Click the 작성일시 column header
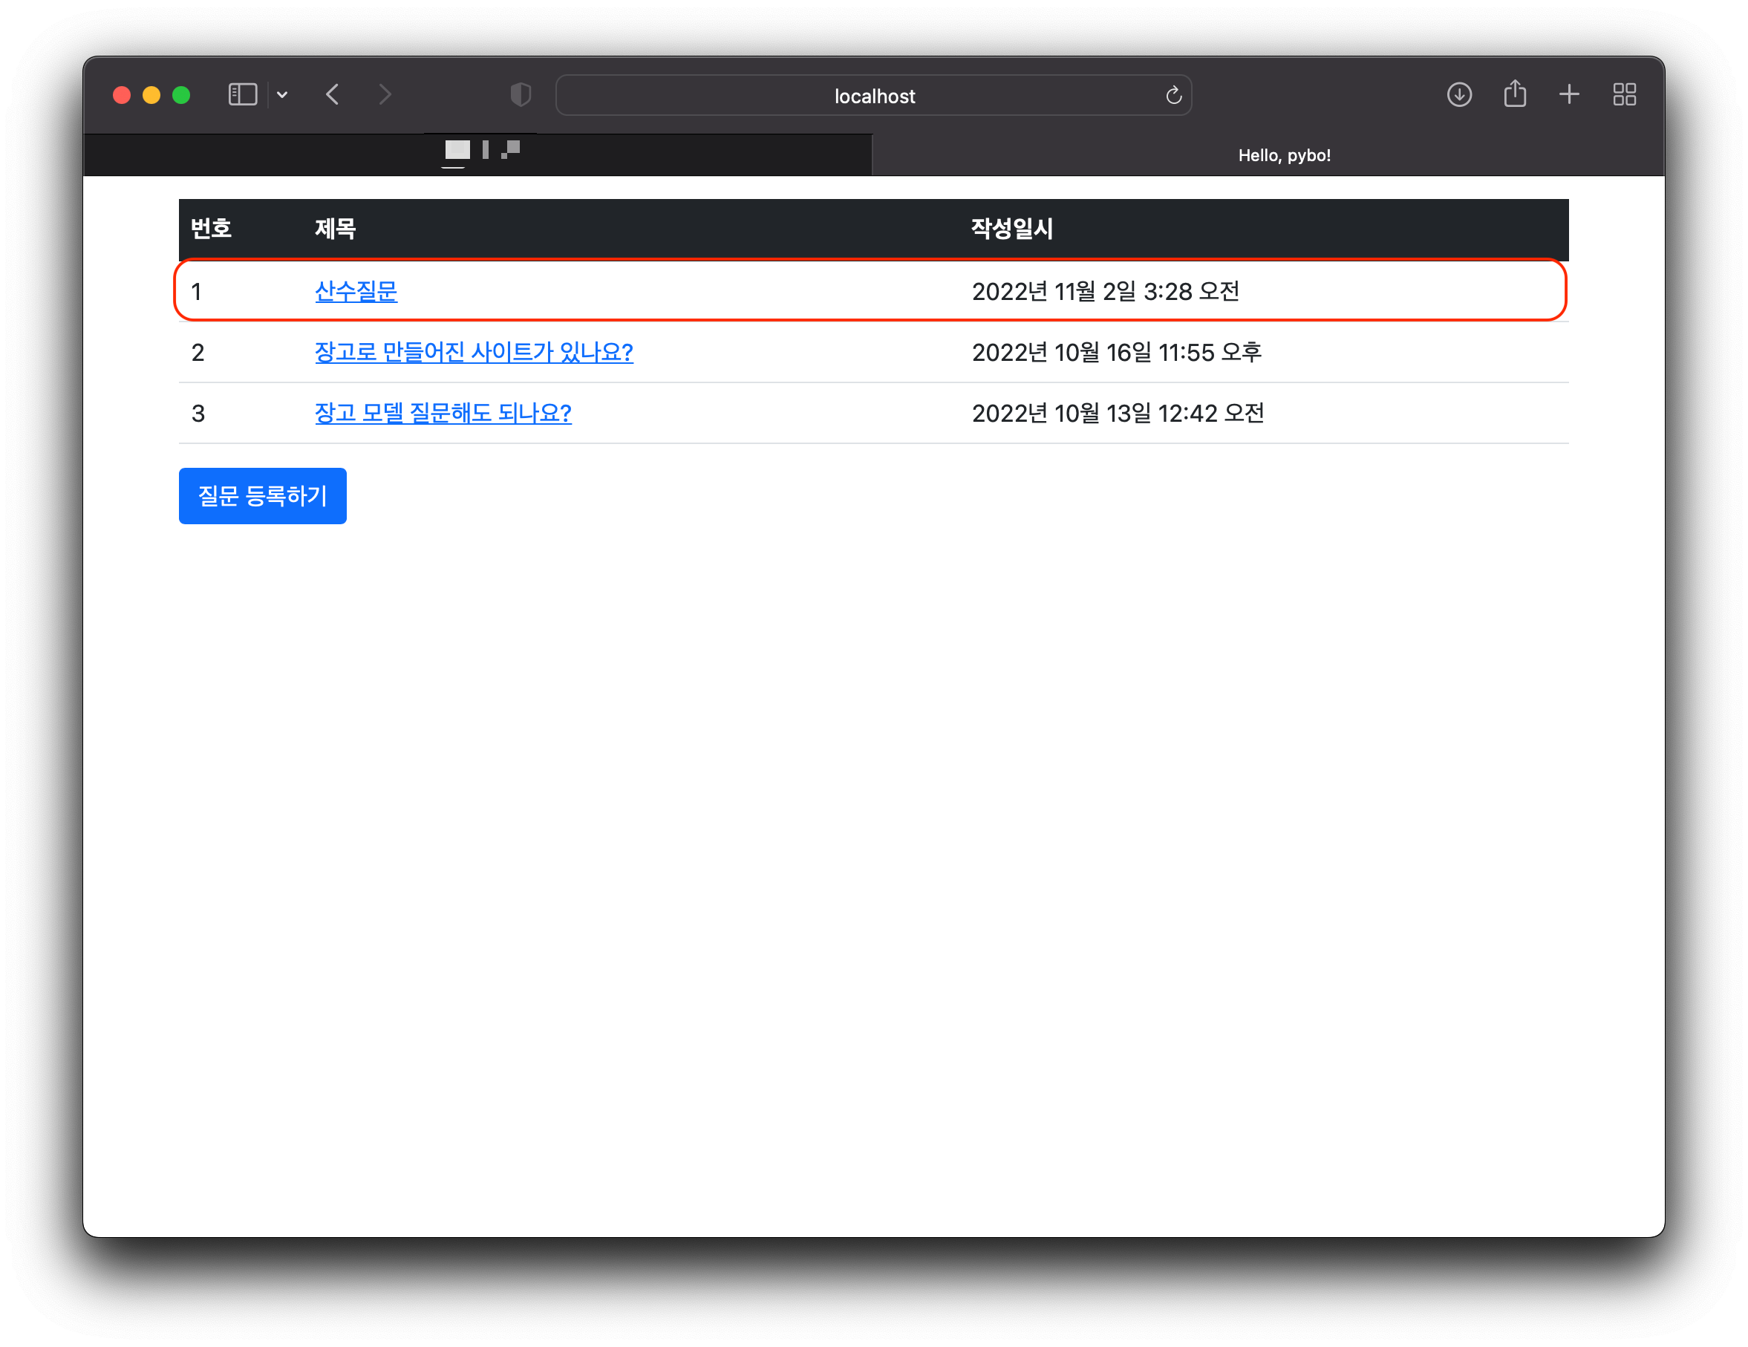 pyautogui.click(x=1011, y=229)
